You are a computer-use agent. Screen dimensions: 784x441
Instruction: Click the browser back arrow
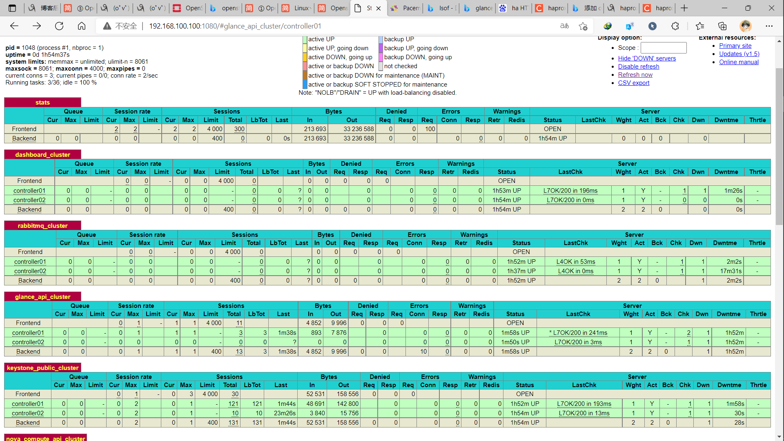click(x=14, y=26)
